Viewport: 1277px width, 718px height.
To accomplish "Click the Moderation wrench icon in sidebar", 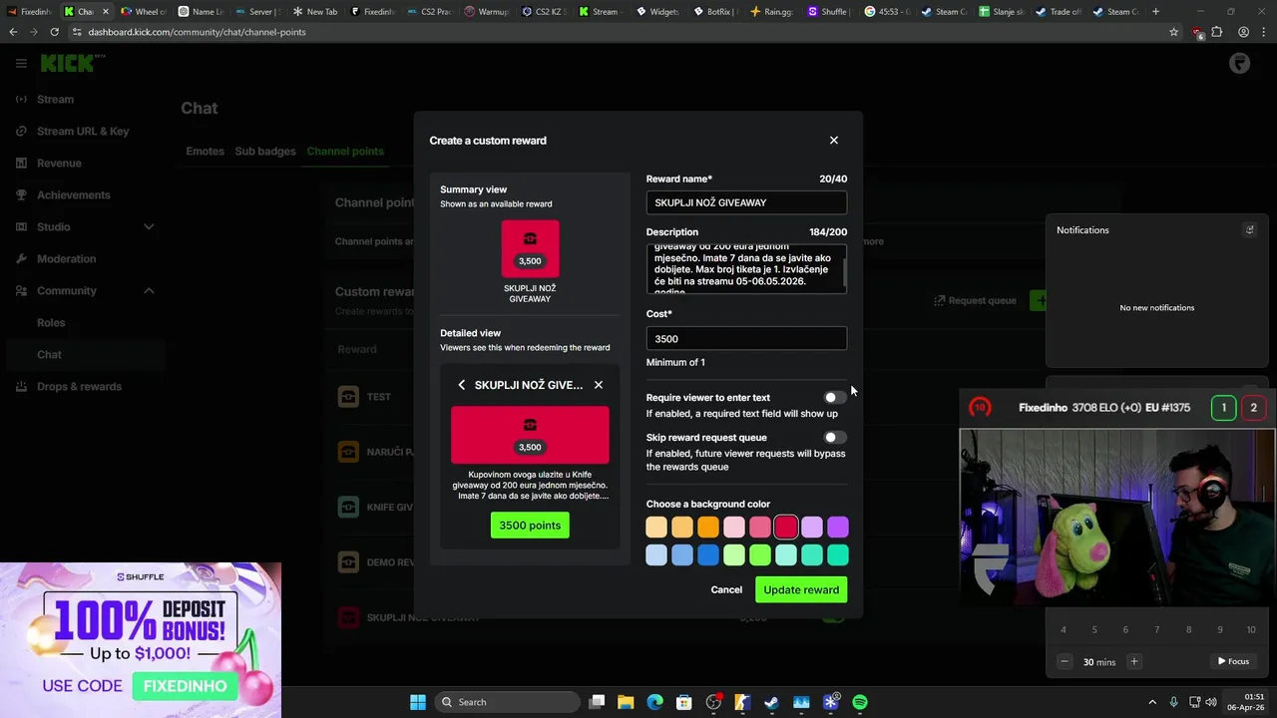I will pyautogui.click(x=21, y=258).
